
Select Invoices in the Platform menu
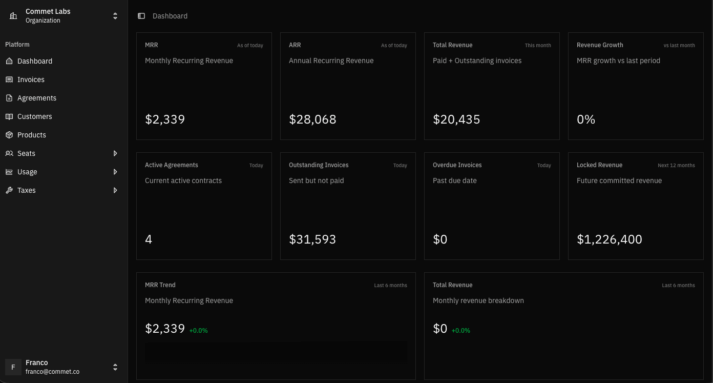31,79
